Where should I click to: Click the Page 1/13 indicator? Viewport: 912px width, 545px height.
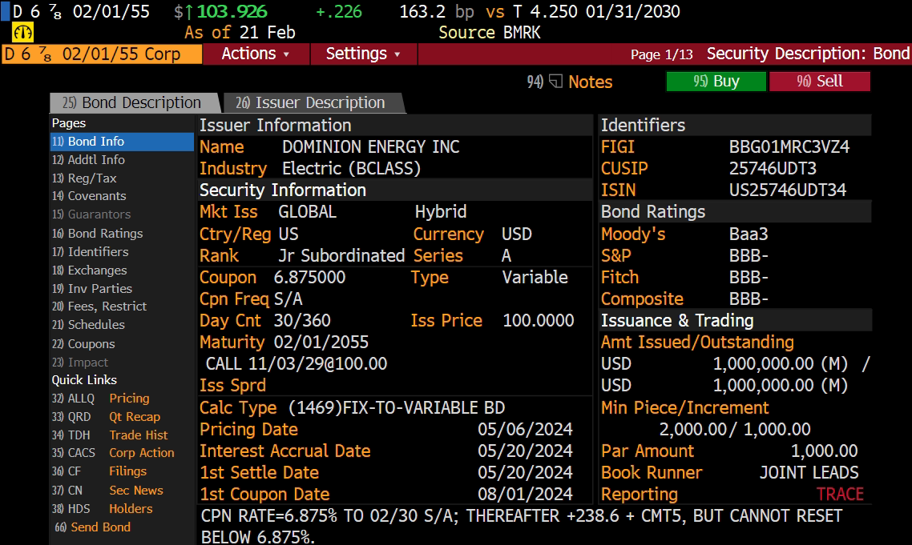pyautogui.click(x=662, y=54)
